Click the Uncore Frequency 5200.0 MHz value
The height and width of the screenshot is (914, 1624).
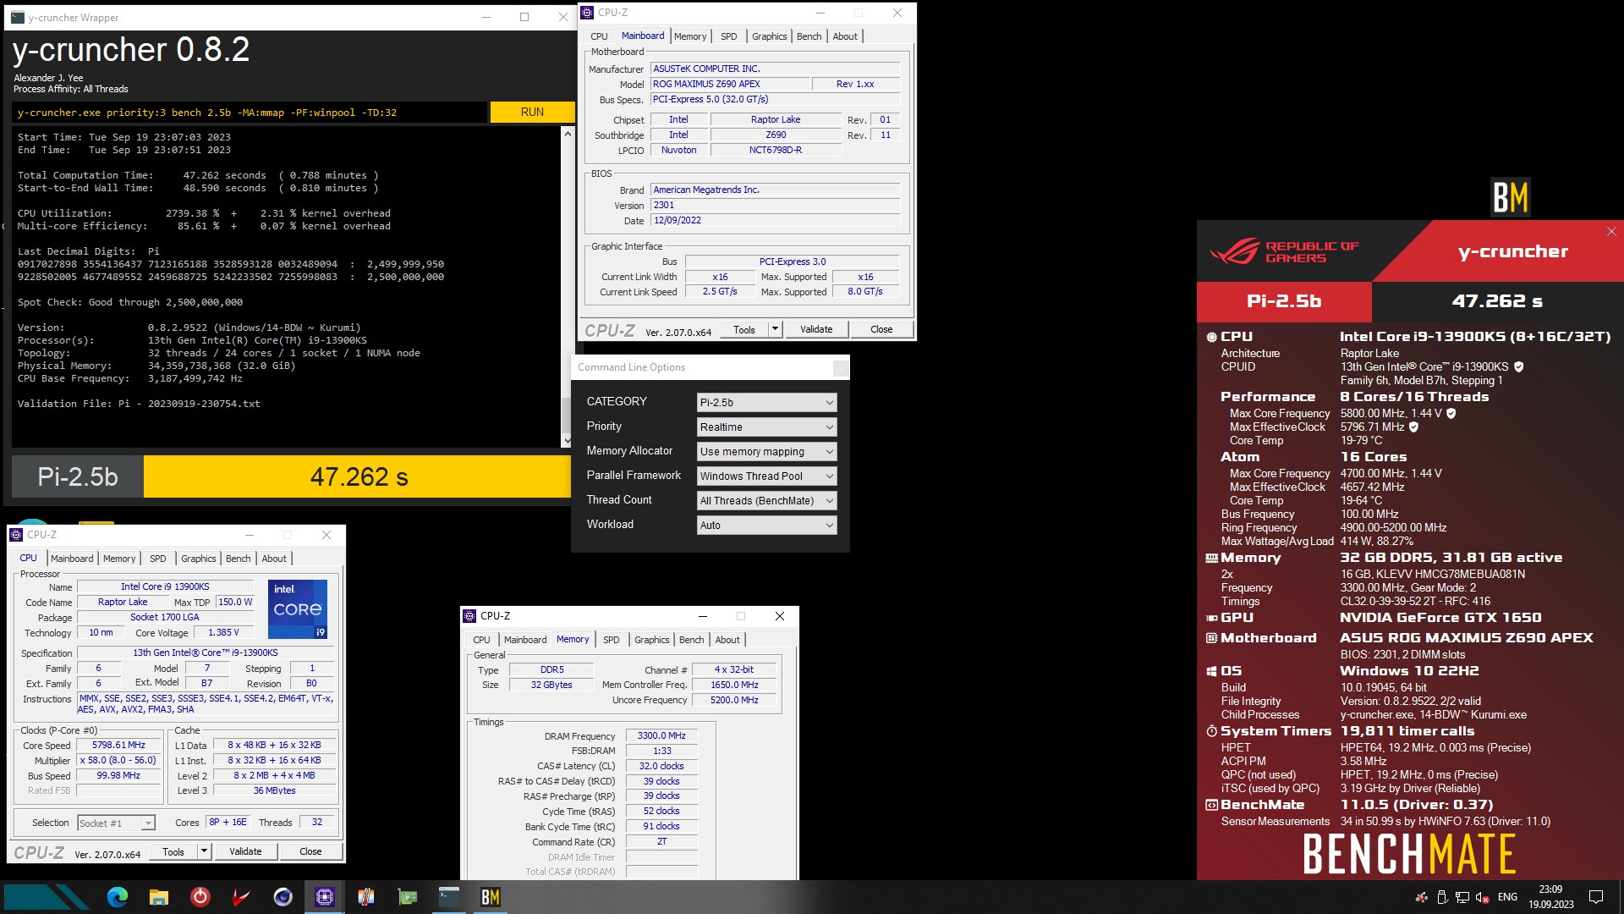click(734, 701)
